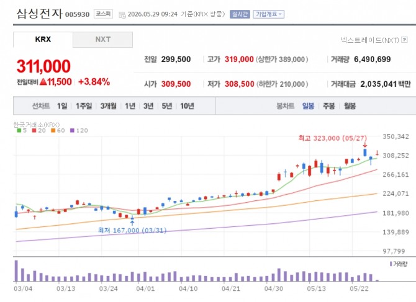Select the 10년 line chart
This screenshot has width=416, height=302.
187,106
